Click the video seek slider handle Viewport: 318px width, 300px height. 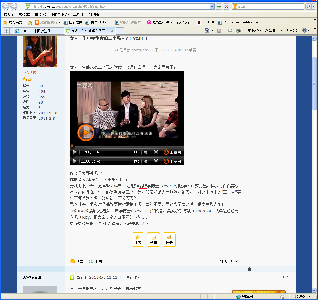tap(72, 146)
